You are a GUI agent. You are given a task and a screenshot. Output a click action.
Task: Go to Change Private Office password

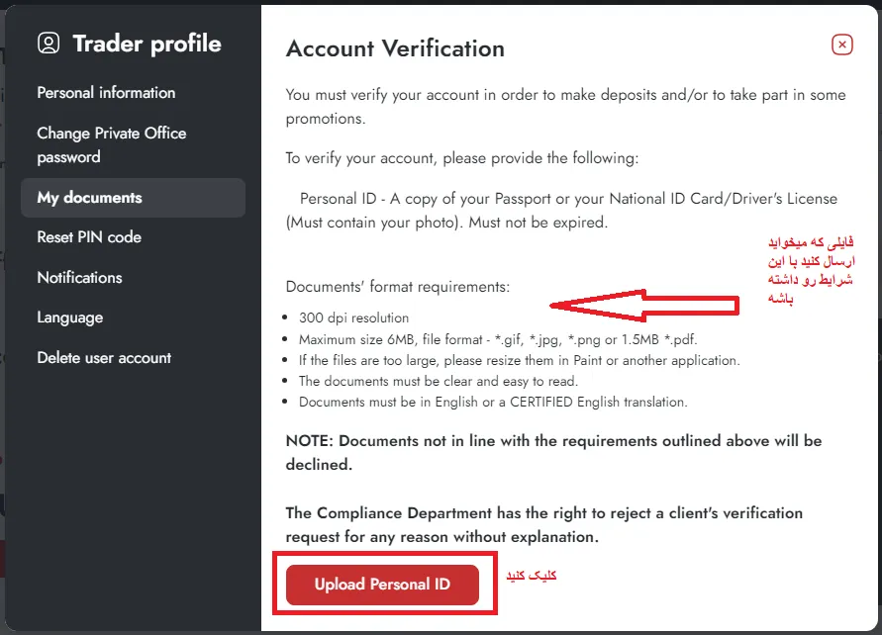111,144
